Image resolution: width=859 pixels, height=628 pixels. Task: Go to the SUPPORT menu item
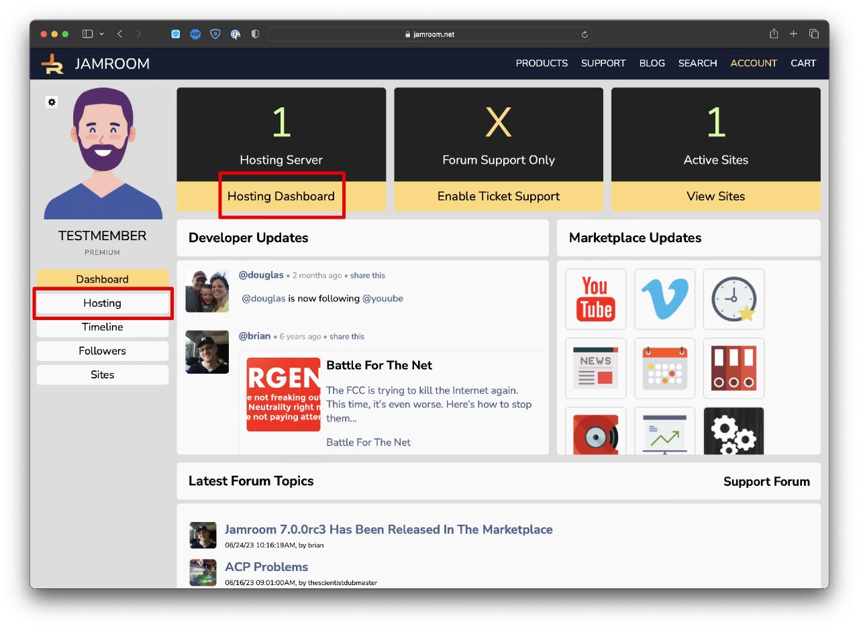pos(603,63)
